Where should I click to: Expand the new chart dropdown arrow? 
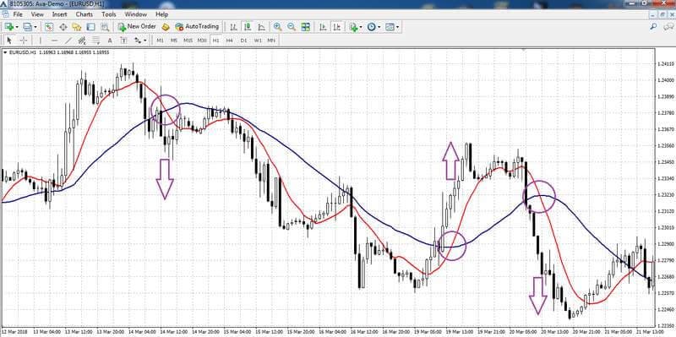click(16, 27)
